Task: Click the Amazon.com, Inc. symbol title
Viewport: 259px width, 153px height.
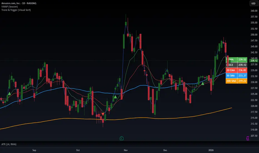Action: click(19, 3)
